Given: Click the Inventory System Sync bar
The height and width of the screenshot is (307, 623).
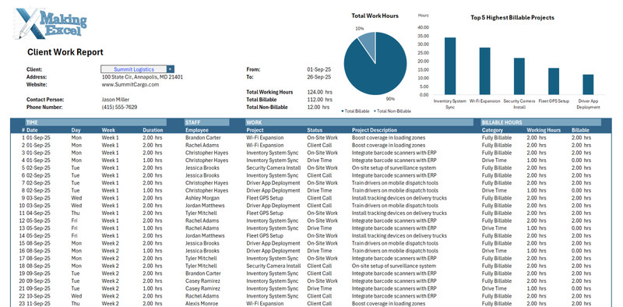Looking at the screenshot, I should pos(450,66).
